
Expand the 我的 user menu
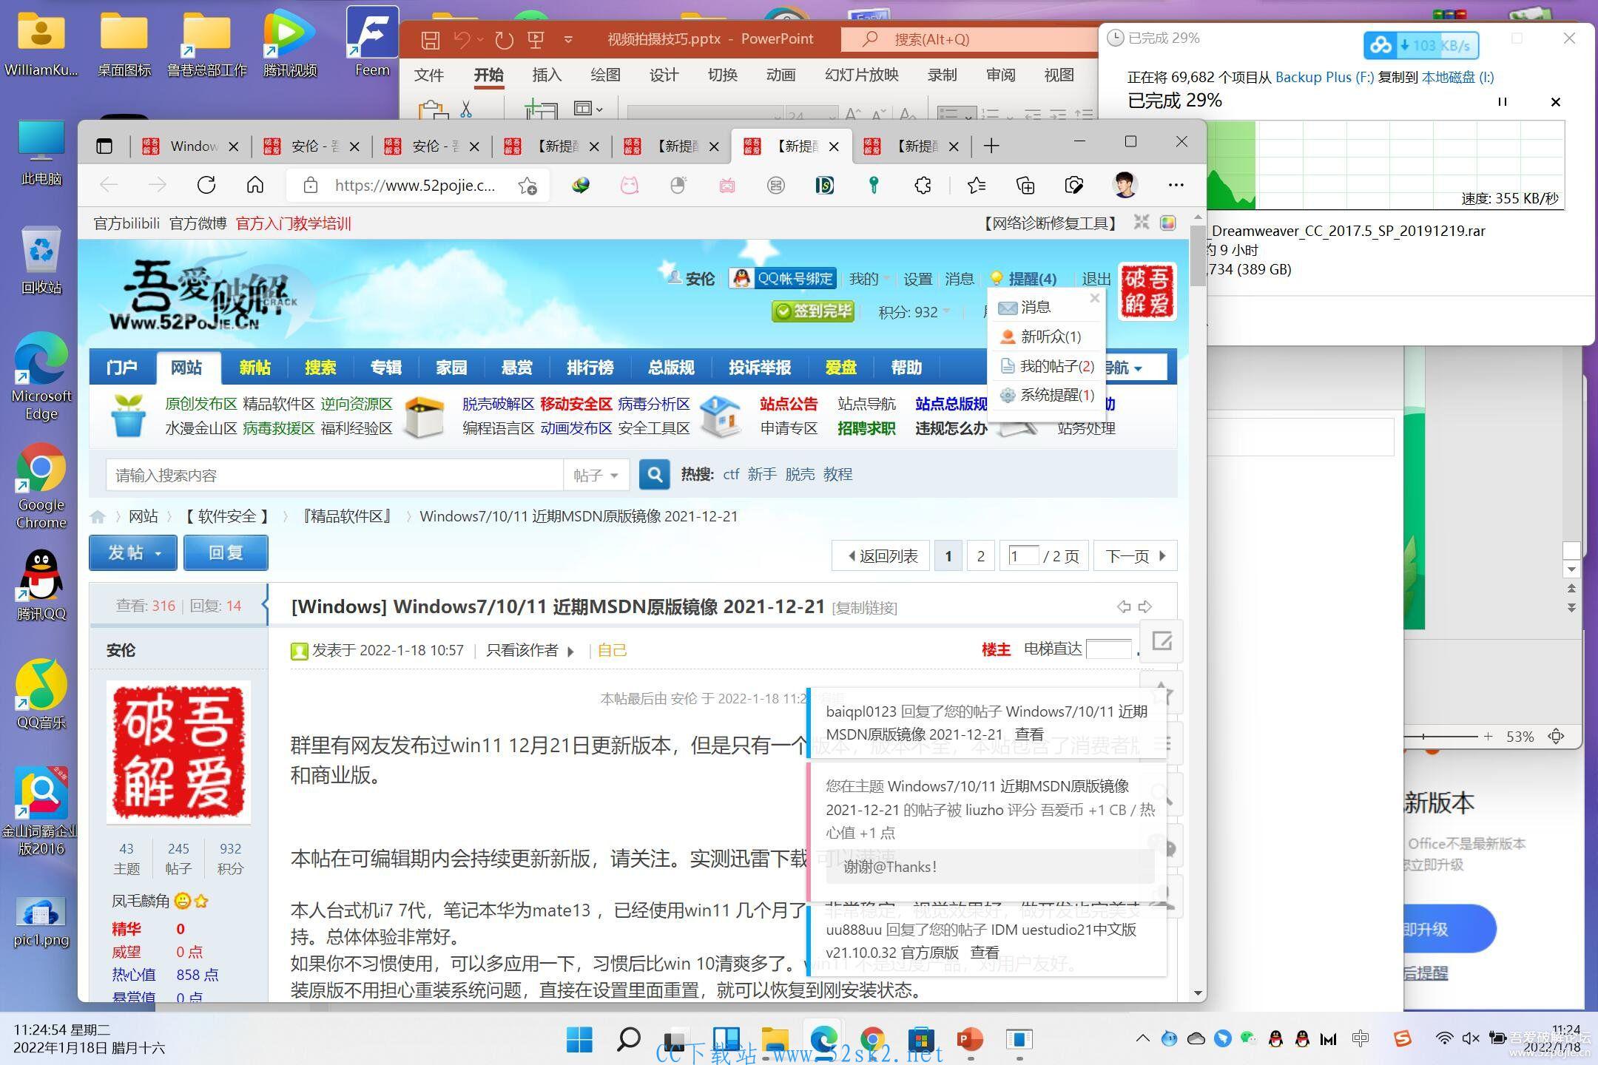click(x=869, y=279)
